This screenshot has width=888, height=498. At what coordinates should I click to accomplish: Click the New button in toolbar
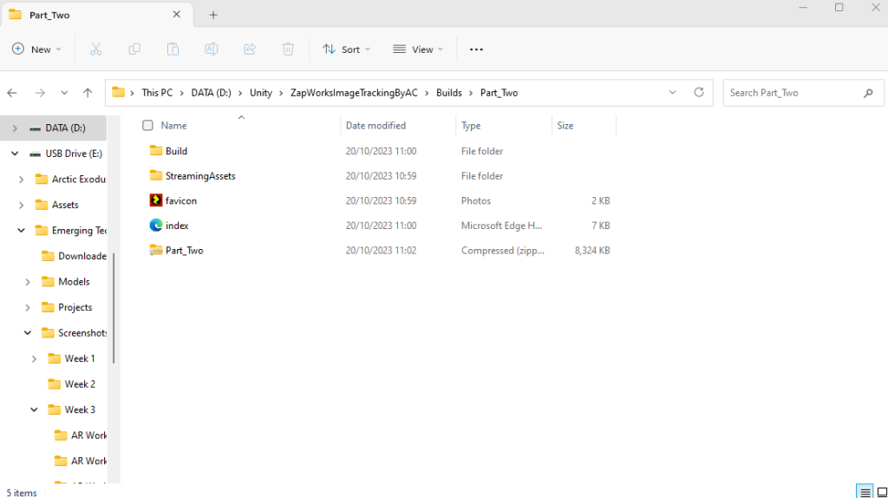pyautogui.click(x=36, y=49)
